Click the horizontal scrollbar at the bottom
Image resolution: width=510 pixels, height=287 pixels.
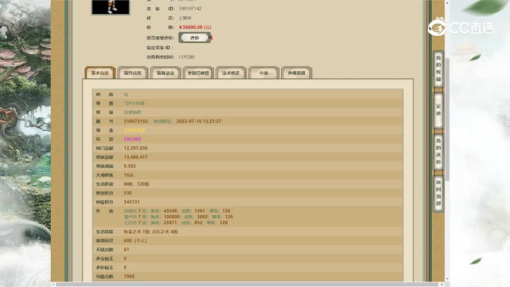click(x=247, y=285)
